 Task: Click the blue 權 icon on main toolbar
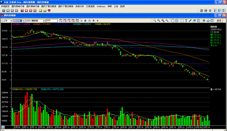tap(8, 11)
